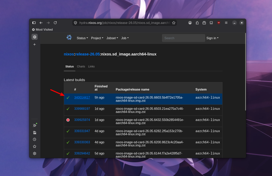Open build 340014417 link
Image resolution: width=272 pixels, height=176 pixels.
pyautogui.click(x=82, y=98)
